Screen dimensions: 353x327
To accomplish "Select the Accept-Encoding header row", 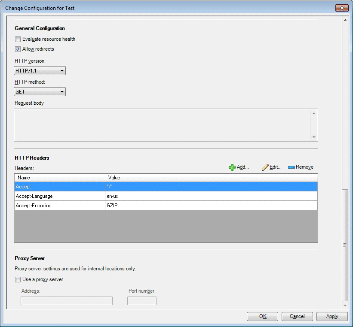I will (x=60, y=205).
